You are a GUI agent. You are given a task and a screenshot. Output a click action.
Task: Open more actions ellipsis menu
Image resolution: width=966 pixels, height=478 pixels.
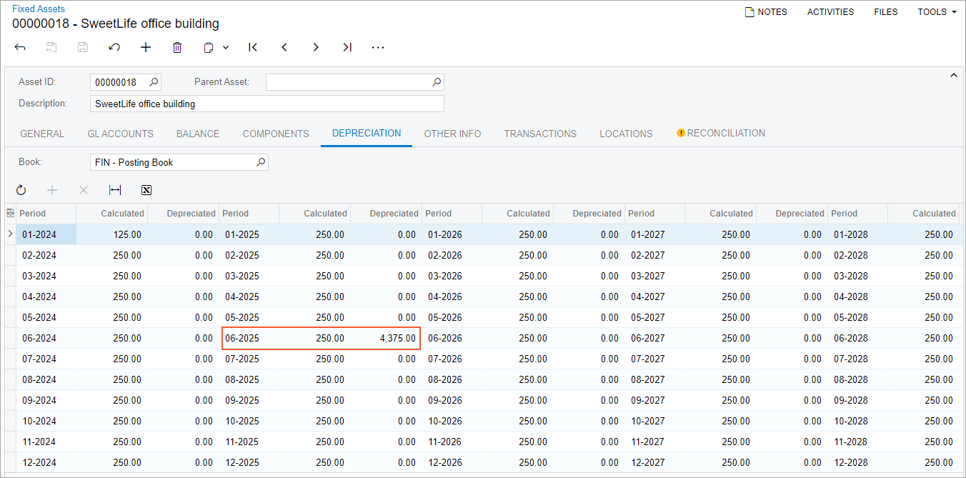coord(378,47)
